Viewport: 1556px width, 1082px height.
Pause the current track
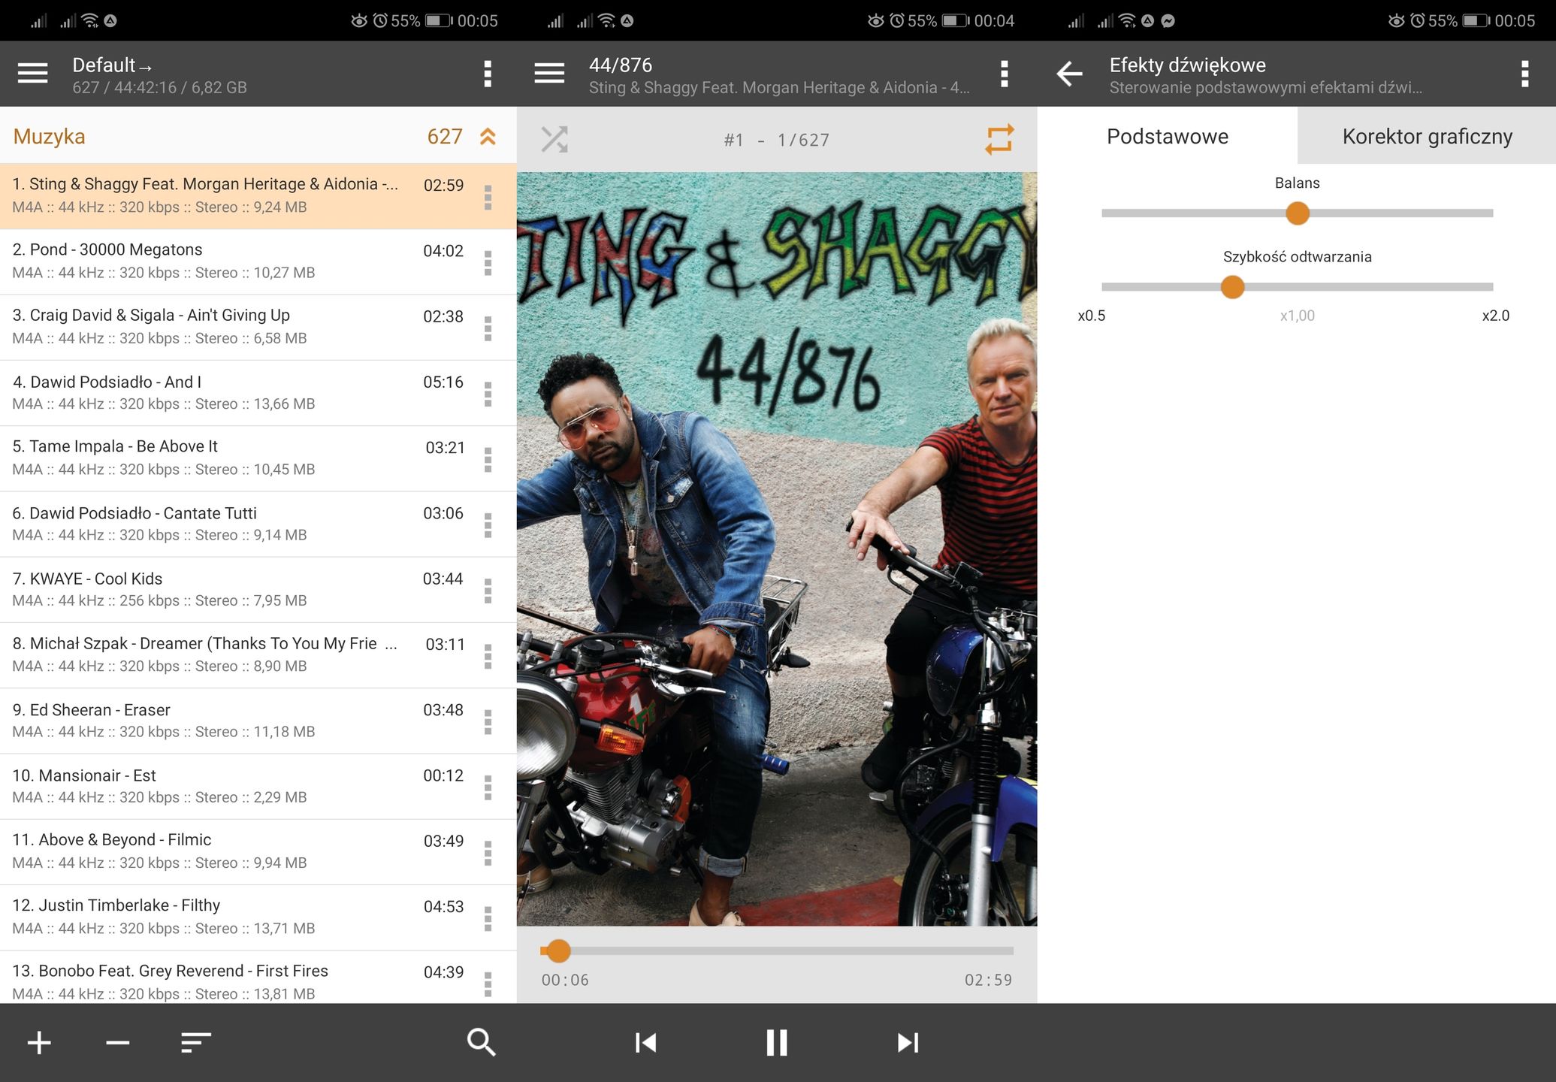[x=777, y=1042]
